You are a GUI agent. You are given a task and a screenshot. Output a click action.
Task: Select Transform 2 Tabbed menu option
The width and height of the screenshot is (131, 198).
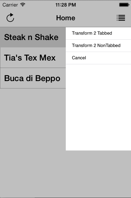click(x=98, y=33)
